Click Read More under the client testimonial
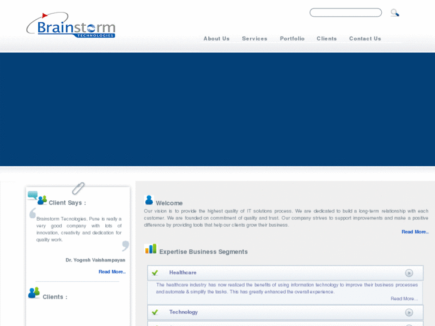Viewport: 435px width, 326px height. point(112,272)
